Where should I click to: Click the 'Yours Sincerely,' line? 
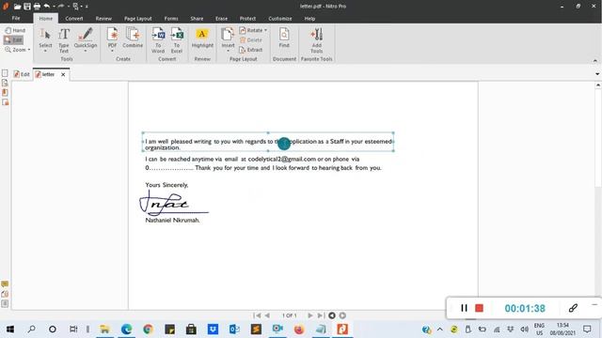click(x=166, y=185)
